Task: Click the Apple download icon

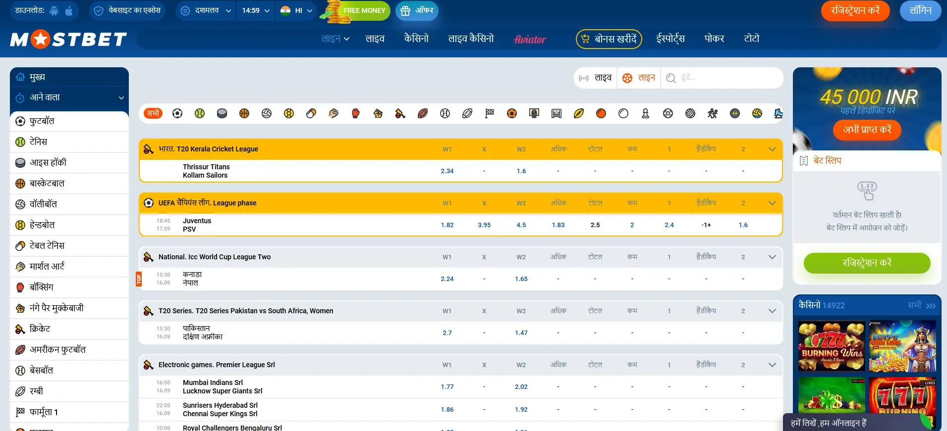Action: 69,10
